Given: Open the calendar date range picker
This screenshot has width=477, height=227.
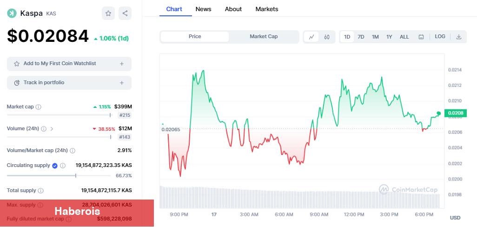Looking at the screenshot, I should click(421, 37).
